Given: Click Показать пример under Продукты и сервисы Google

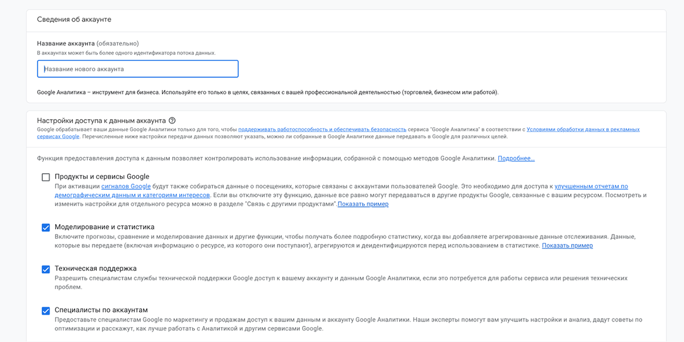Looking at the screenshot, I should [363, 204].
